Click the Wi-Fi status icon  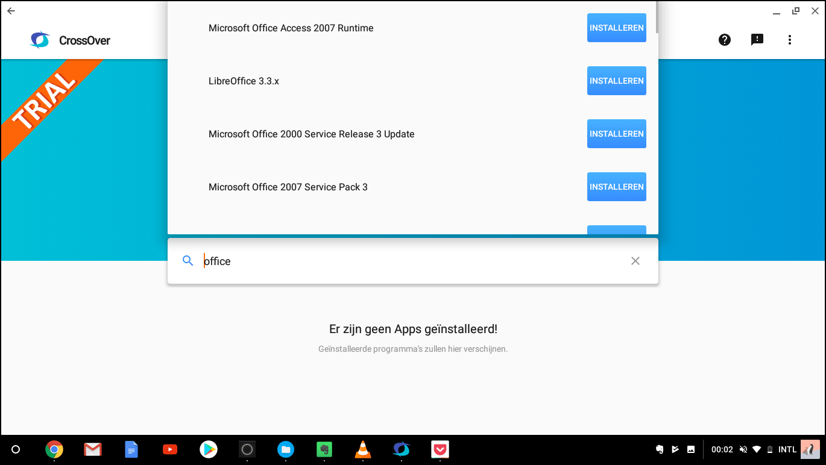coord(757,449)
